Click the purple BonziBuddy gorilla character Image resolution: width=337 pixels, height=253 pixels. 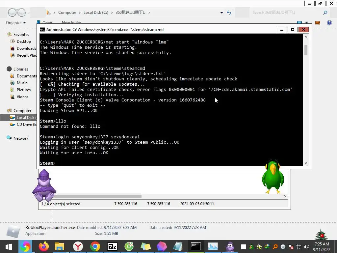(x=44, y=185)
